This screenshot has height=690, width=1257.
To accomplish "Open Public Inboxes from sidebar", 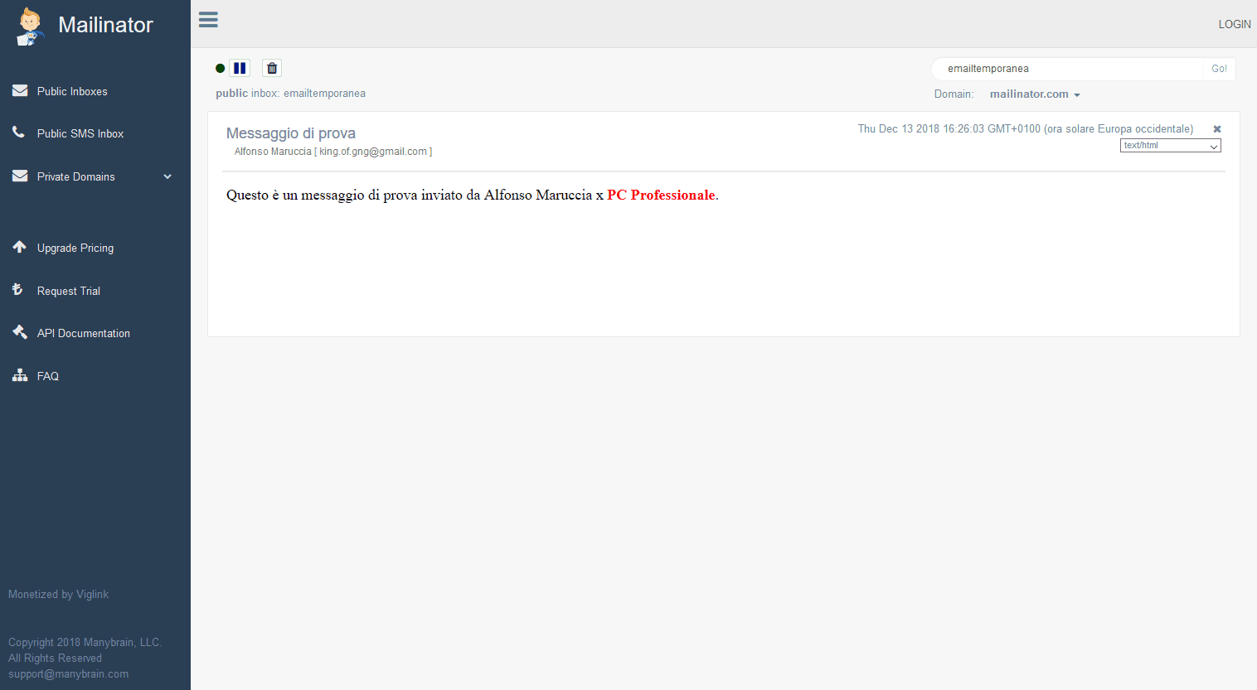I will tap(72, 91).
